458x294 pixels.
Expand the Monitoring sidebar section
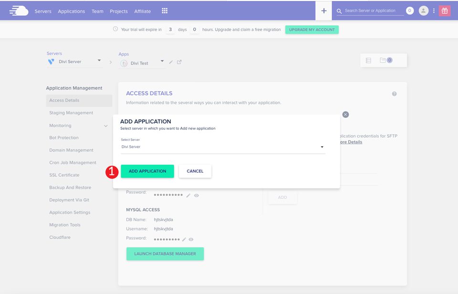[105, 126]
